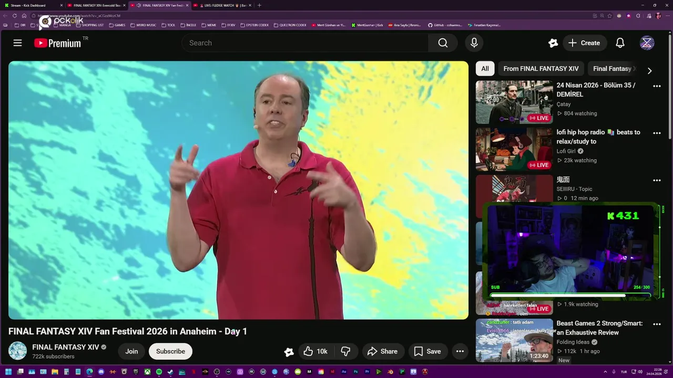The width and height of the screenshot is (673, 378).
Task: Open FINAL FANTASY XIV channel name link
Action: point(66,347)
